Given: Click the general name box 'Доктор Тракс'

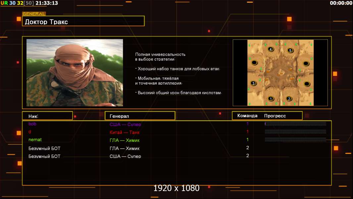Looking at the screenshot, I should coord(83,21).
